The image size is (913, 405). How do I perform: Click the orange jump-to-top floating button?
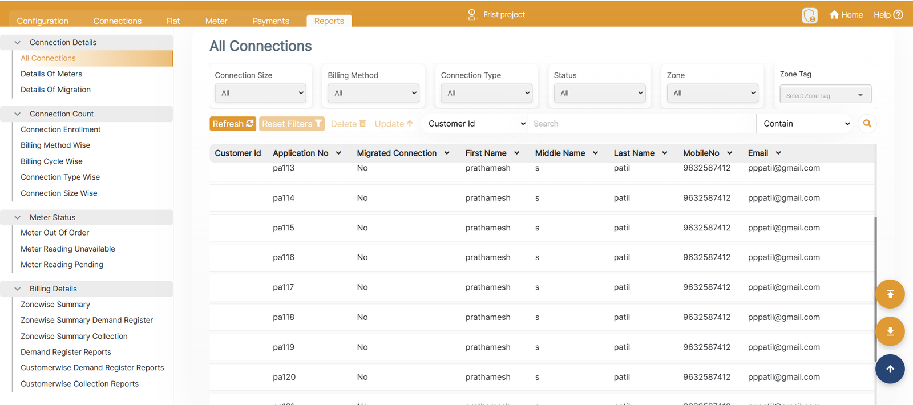pos(890,294)
